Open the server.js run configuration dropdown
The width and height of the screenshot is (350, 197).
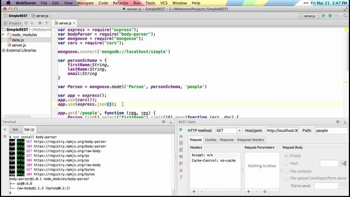click(309, 16)
